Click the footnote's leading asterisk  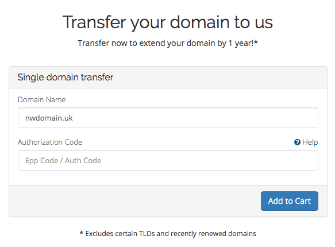(x=81, y=233)
